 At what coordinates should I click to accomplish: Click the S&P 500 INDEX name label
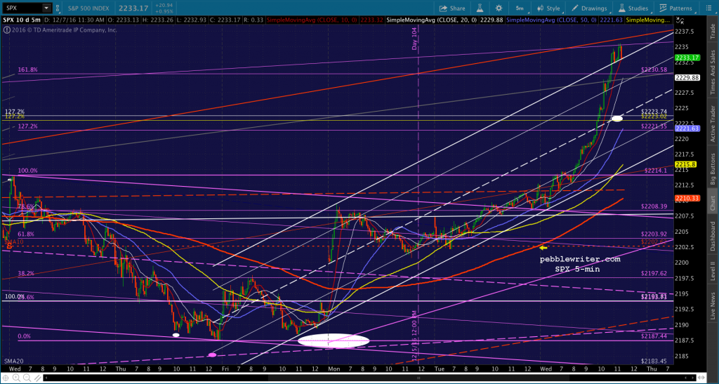tap(89, 8)
